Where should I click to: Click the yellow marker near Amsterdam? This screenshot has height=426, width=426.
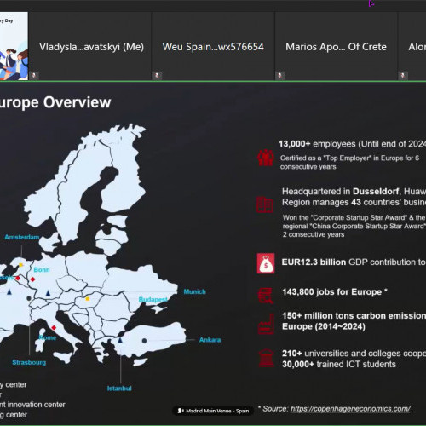[x=20, y=265]
